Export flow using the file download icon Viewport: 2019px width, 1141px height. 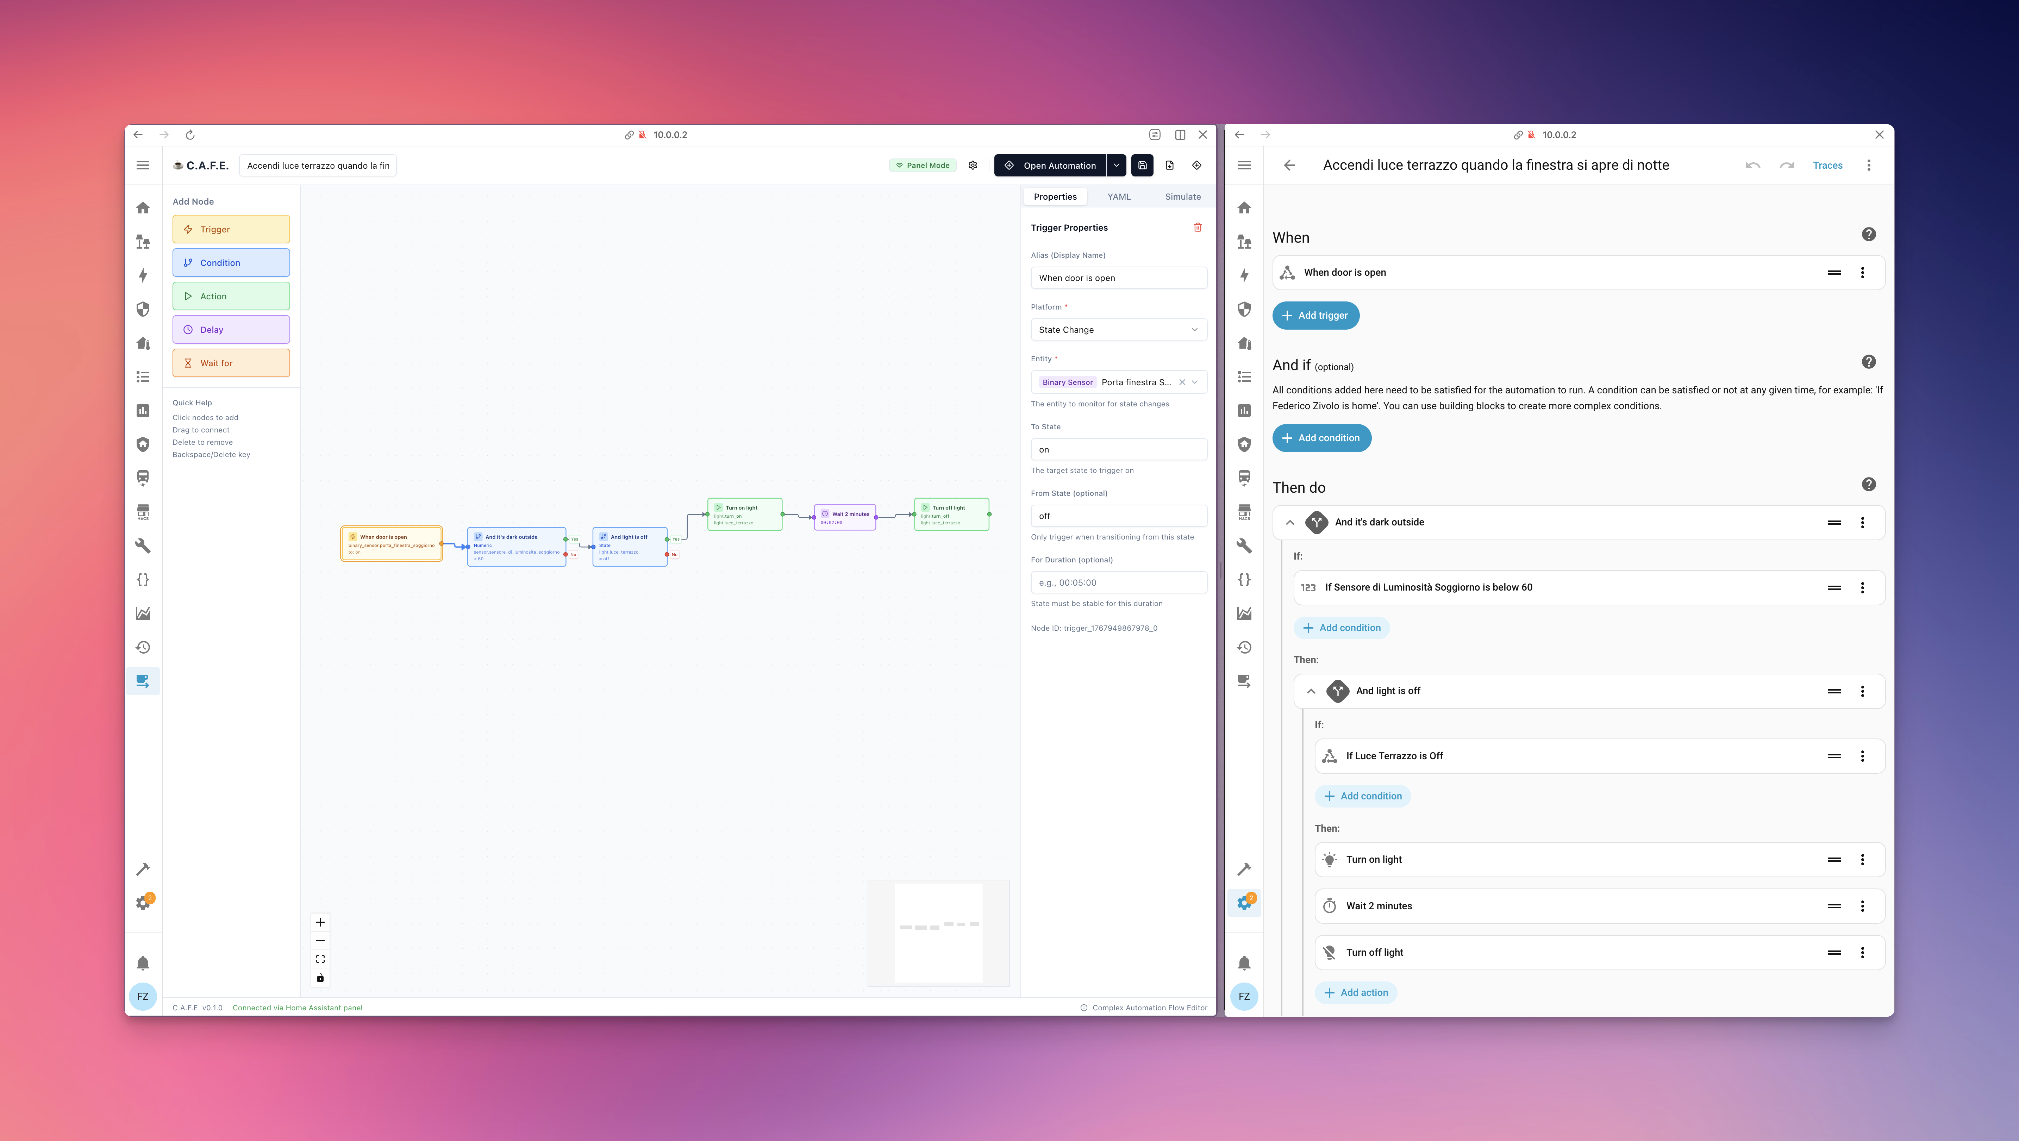coord(1169,166)
